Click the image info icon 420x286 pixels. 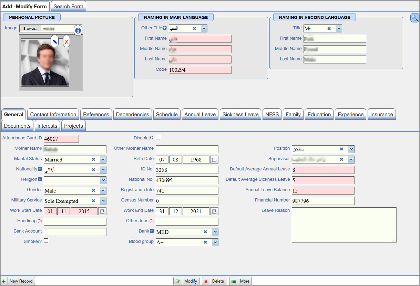78,30
